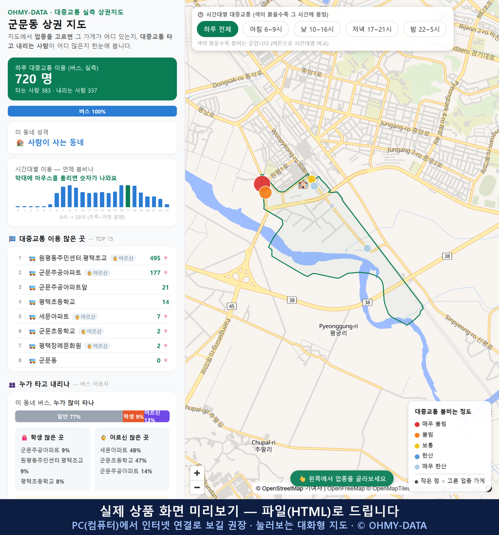Click the 보통 yellow legend dot
The width and height of the screenshot is (499, 535).
pyautogui.click(x=417, y=446)
